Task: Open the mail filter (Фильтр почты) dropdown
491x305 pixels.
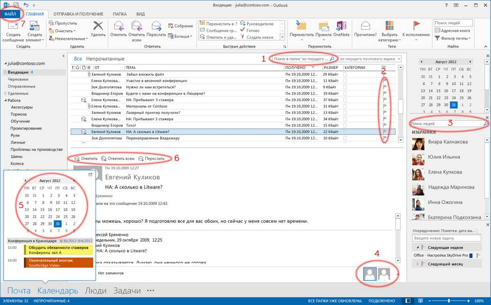Action: coord(453,38)
